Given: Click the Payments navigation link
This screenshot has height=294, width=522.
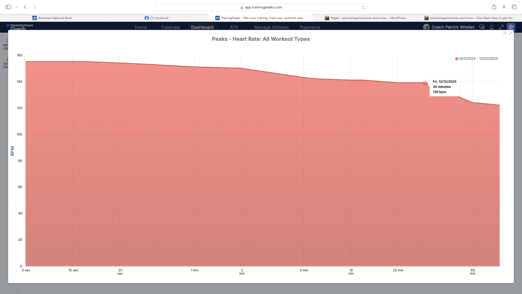Looking at the screenshot, I should 309,27.
